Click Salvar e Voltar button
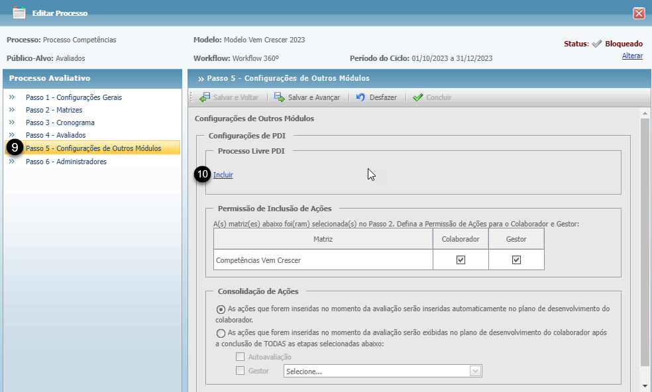Image resolution: width=652 pixels, height=392 pixels. click(229, 97)
